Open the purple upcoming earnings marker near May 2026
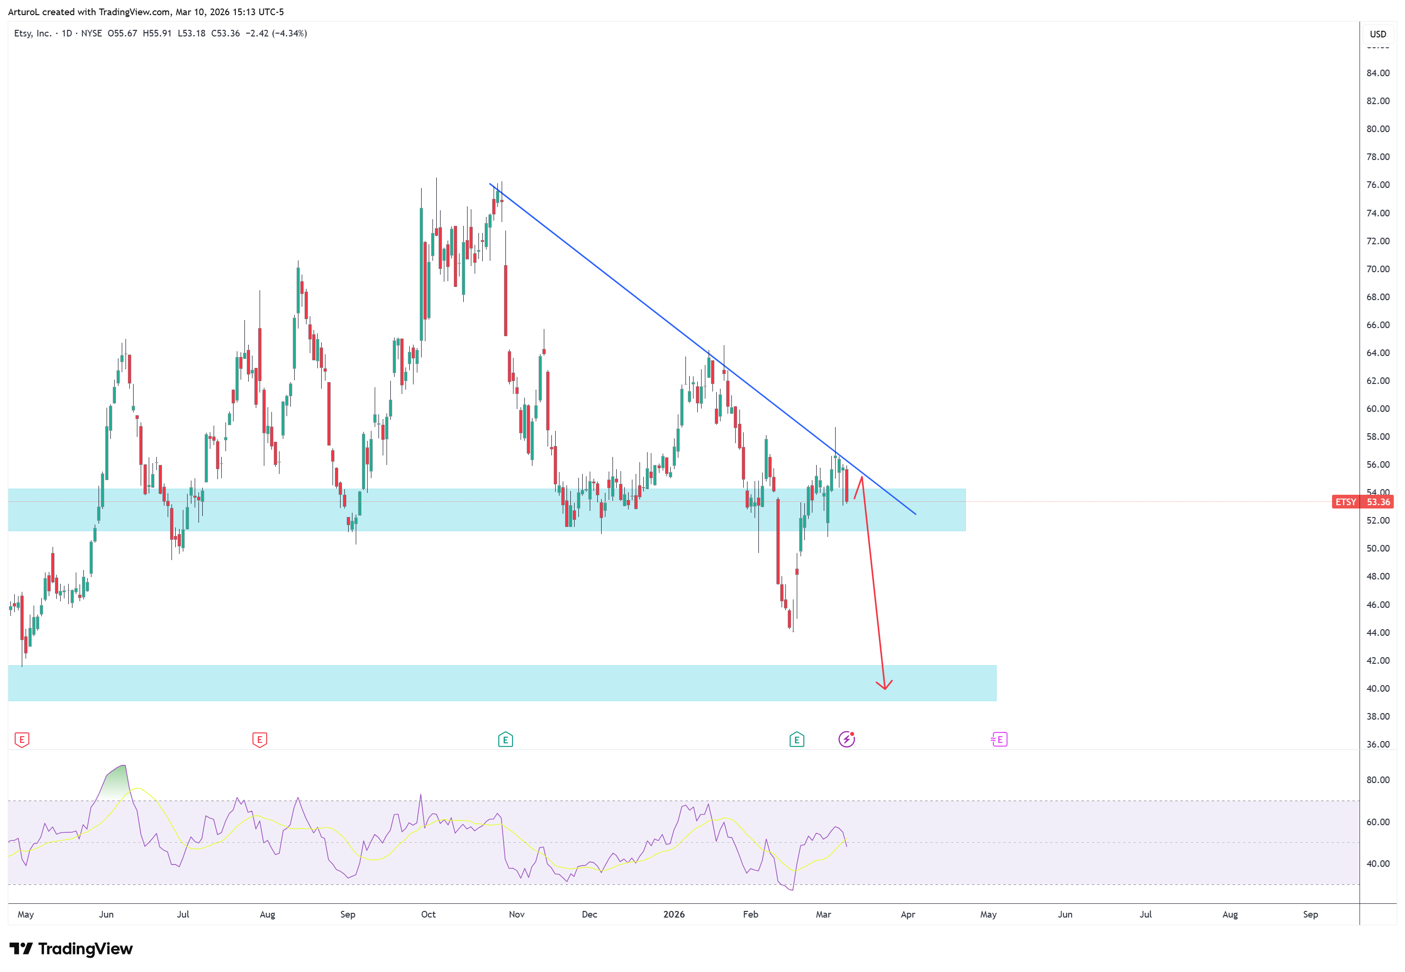Image resolution: width=1405 pixels, height=972 pixels. [999, 740]
